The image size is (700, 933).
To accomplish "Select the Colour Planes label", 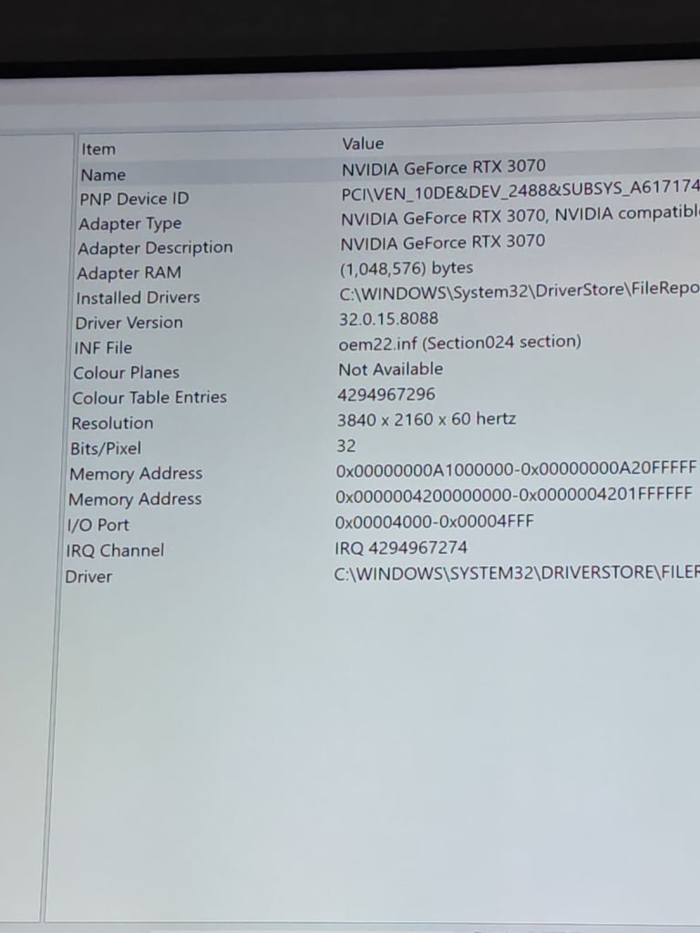I will (x=126, y=373).
